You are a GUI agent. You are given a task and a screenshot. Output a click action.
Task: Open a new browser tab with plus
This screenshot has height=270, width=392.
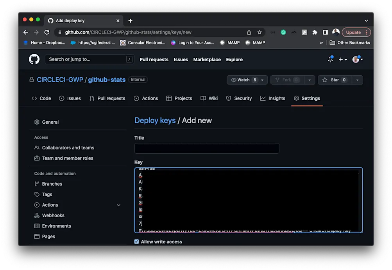(130, 21)
